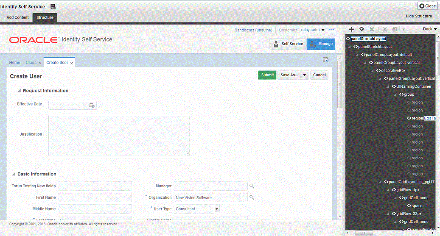Open the Save As dropdown arrow
This screenshot has height=236, width=440.
pos(305,75)
